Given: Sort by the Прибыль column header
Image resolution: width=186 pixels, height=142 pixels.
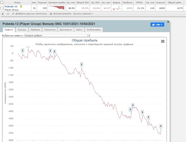Looking at the screenshot, I should point(127,2).
